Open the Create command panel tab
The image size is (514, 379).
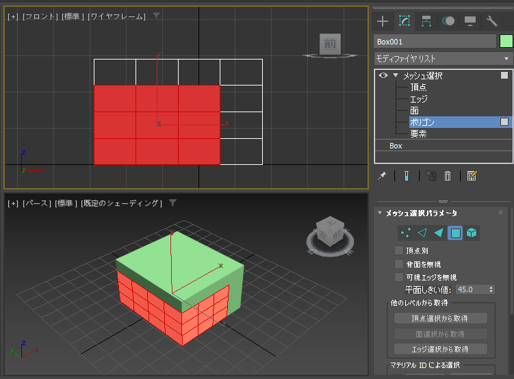pos(383,21)
